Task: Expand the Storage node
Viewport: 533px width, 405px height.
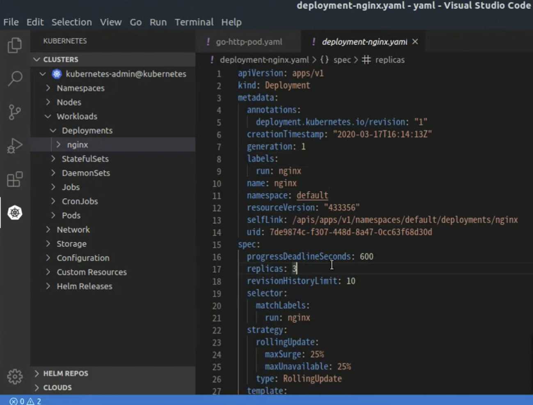Action: (48, 243)
